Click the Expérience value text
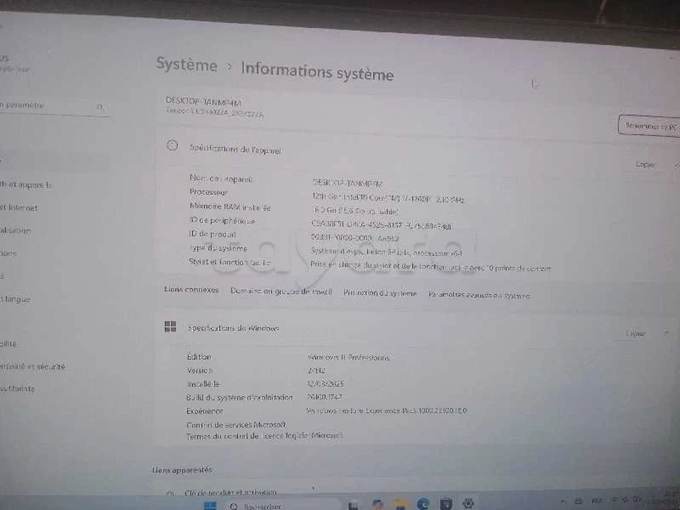 [x=386, y=410]
